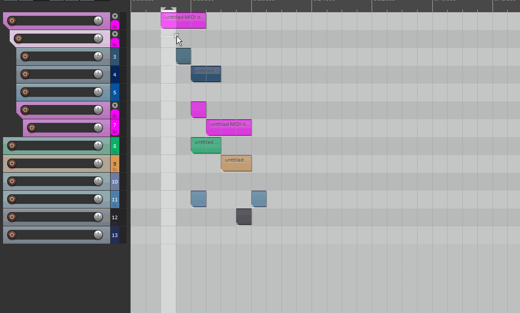
Task: Select the earlier blue item on track 11
Action: 199,199
